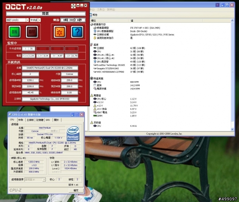Click the OCCT 12V 11.79 voltage box
This screenshot has width=239, height=202.
[x=71, y=56]
